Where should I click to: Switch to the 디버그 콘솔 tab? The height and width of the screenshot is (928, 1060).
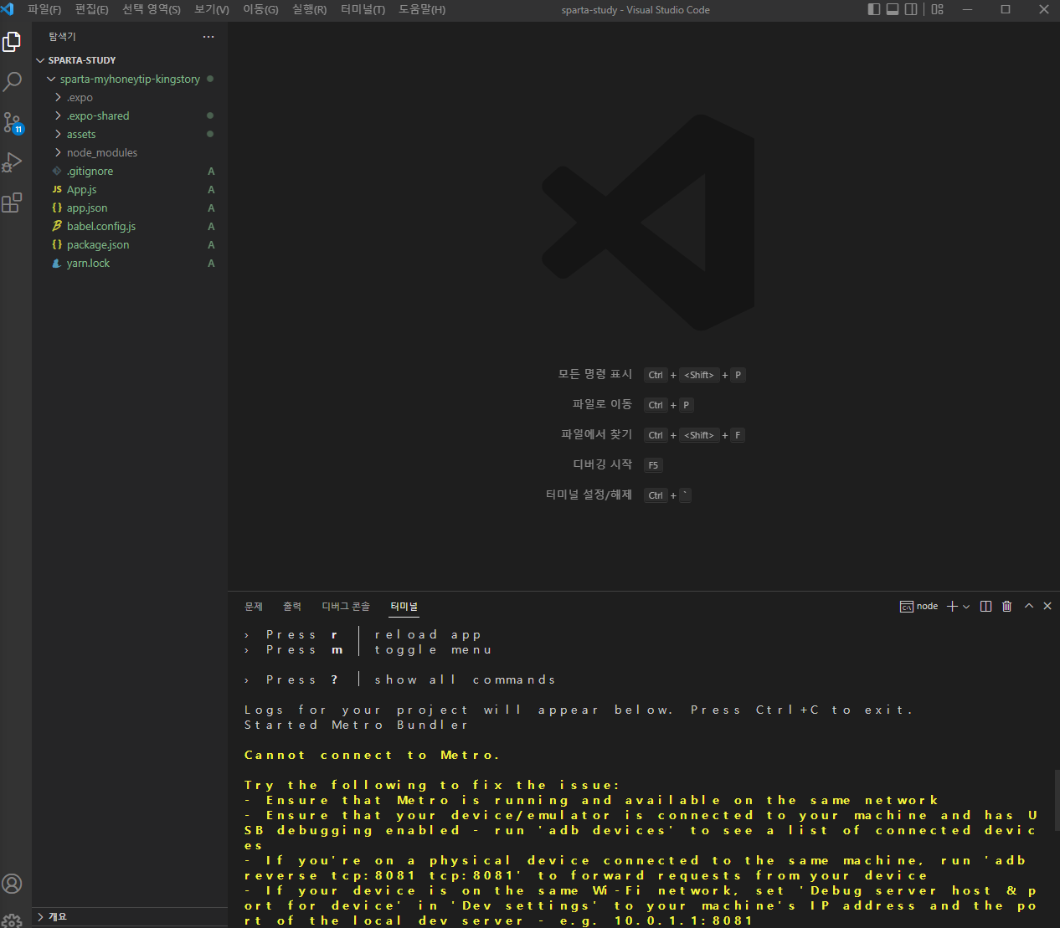pos(346,606)
